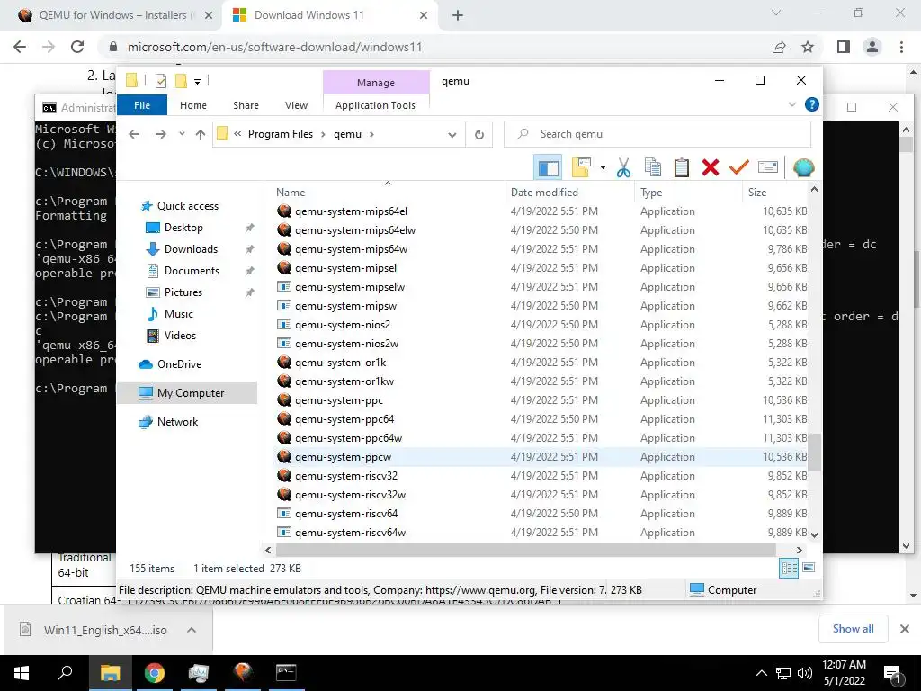Select Quick access in navigation pane
Viewport: 921px width, 691px height.
click(x=187, y=206)
